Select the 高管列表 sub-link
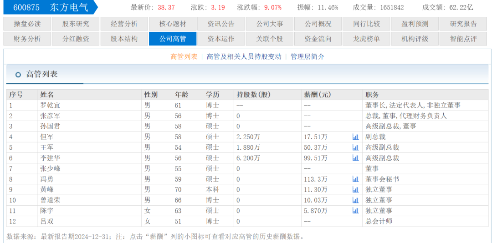This screenshot has width=492, height=243. coord(184,57)
